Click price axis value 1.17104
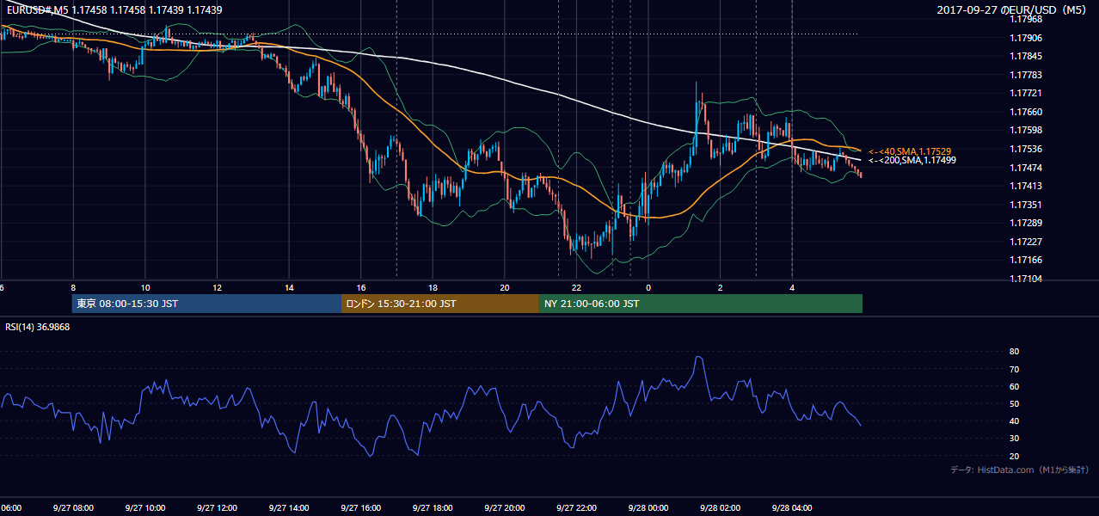The image size is (1099, 516). (1024, 279)
